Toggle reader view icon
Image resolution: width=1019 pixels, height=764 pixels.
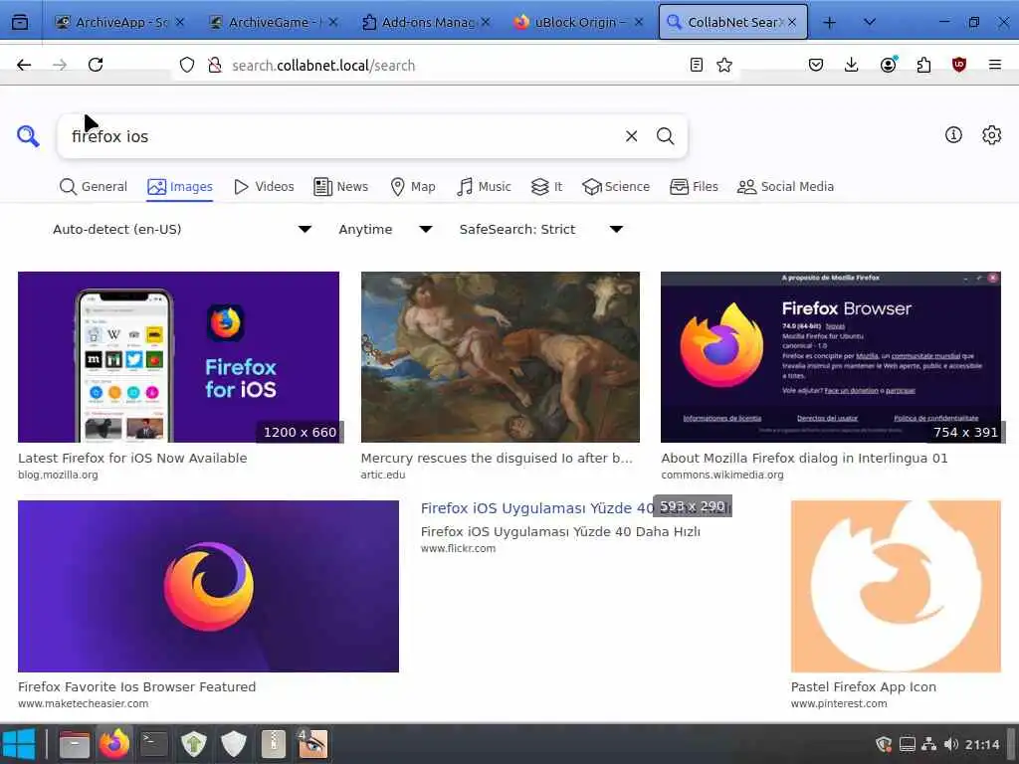(696, 65)
